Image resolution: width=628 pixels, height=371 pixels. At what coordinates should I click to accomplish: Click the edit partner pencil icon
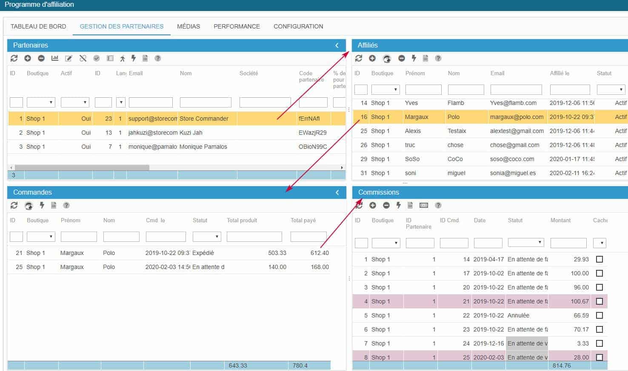[69, 58]
